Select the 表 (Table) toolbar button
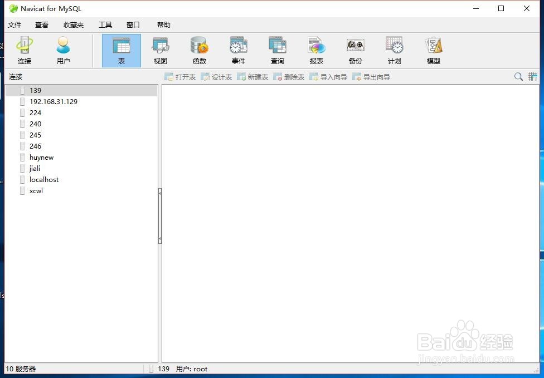The height and width of the screenshot is (378, 544). 122,51
